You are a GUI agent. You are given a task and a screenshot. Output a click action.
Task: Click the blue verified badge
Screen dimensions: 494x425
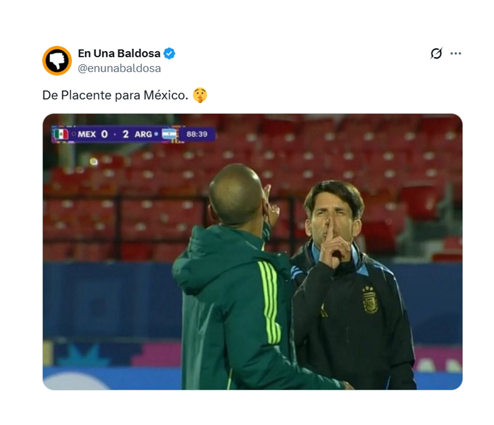(170, 54)
